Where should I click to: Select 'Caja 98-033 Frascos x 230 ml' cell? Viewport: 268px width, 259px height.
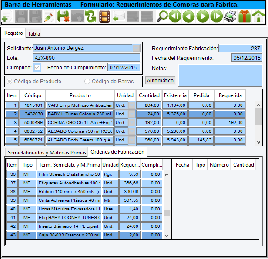69,235
